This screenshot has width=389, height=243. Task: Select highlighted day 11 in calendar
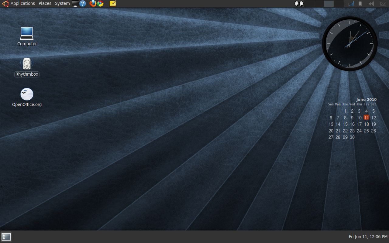pyautogui.click(x=366, y=118)
